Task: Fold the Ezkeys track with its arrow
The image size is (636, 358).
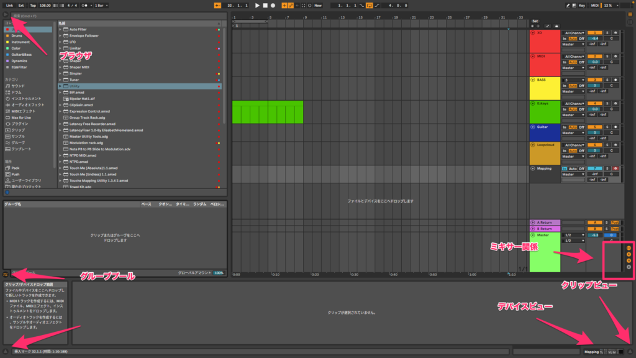Action: pos(533,103)
